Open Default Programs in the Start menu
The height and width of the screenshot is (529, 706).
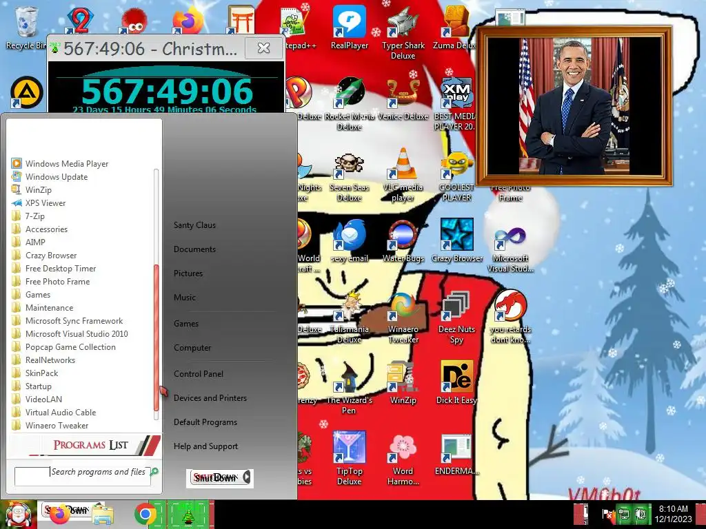click(x=205, y=422)
